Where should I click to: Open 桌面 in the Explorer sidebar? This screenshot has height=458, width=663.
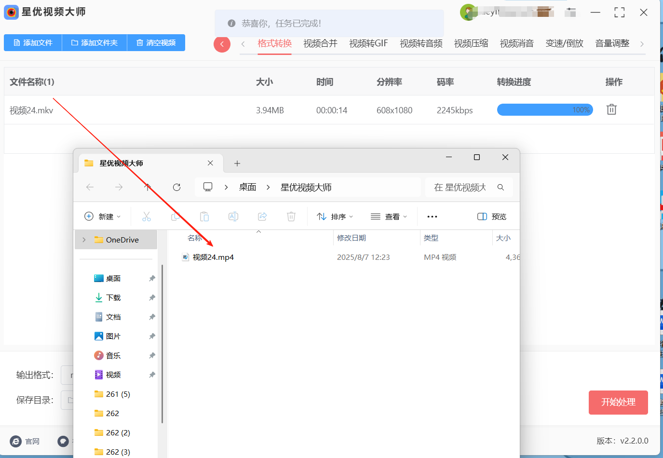113,278
